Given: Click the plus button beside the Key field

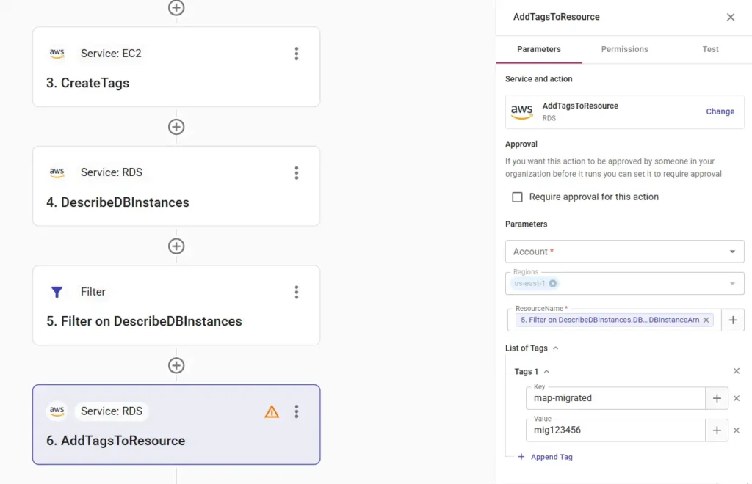Looking at the screenshot, I should pos(717,398).
